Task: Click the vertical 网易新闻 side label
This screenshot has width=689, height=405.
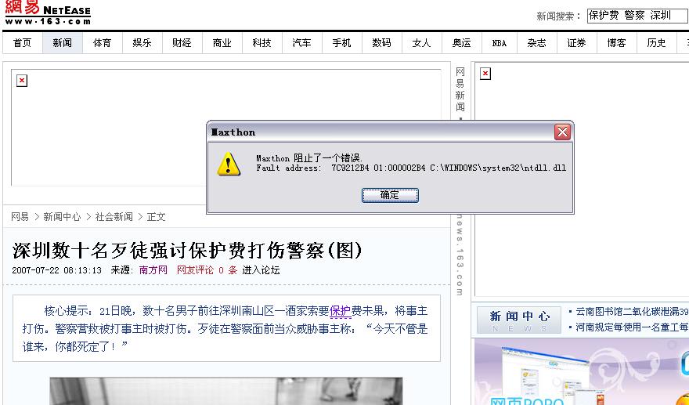Action: click(460, 90)
